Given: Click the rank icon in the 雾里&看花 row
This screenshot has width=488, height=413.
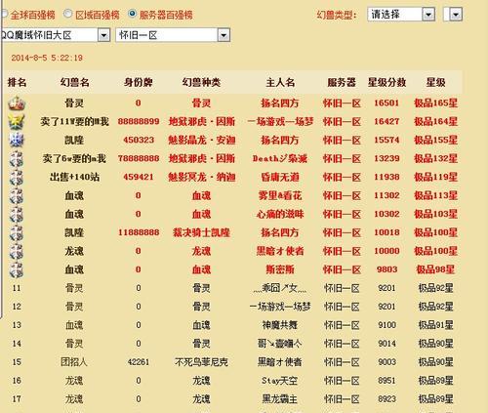Looking at the screenshot, I should tap(17, 196).
